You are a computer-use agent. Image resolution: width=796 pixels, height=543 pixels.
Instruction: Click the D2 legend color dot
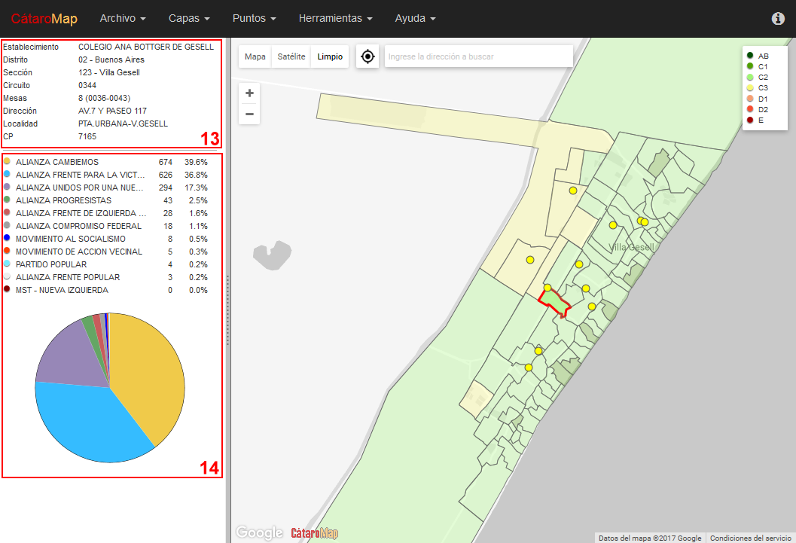(x=750, y=109)
